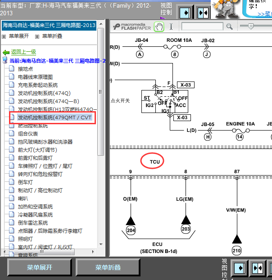Image resolution: width=272 pixels, height=280 pixels.
Task: Click page icon beside 电器线束原理图
Action: (x=12, y=77)
